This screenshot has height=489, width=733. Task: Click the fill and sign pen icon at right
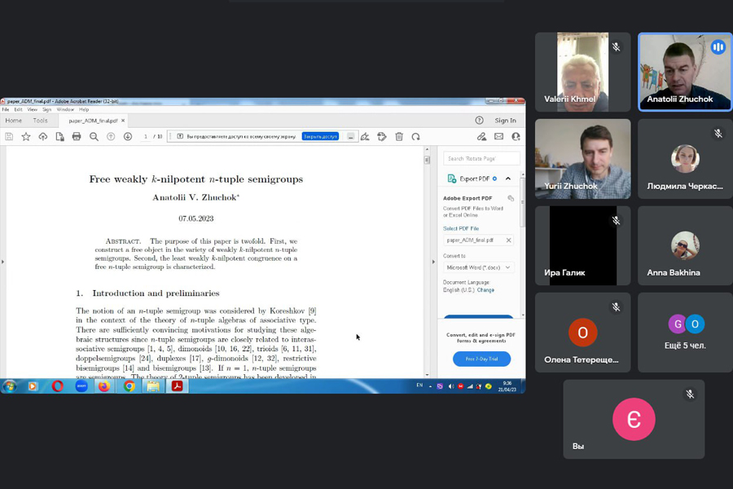point(481,137)
